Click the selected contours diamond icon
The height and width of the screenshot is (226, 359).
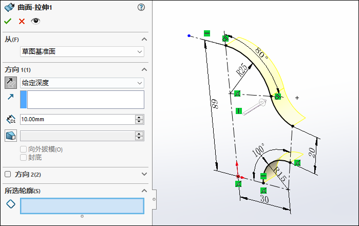click(x=11, y=204)
